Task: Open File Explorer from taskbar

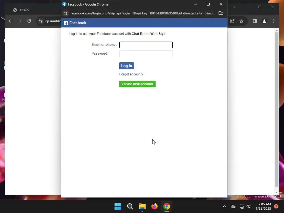Action: (142, 206)
